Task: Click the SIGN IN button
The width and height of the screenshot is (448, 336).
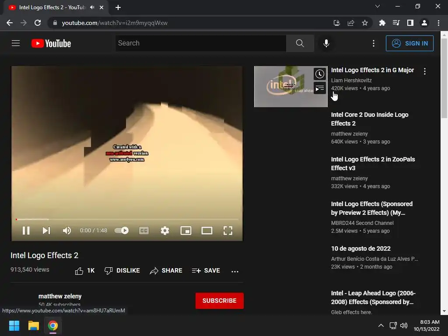Action: point(409,43)
